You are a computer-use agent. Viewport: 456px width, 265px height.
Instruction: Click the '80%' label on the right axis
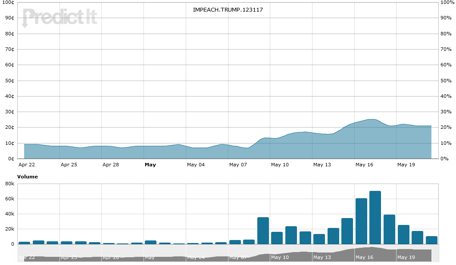click(x=446, y=34)
